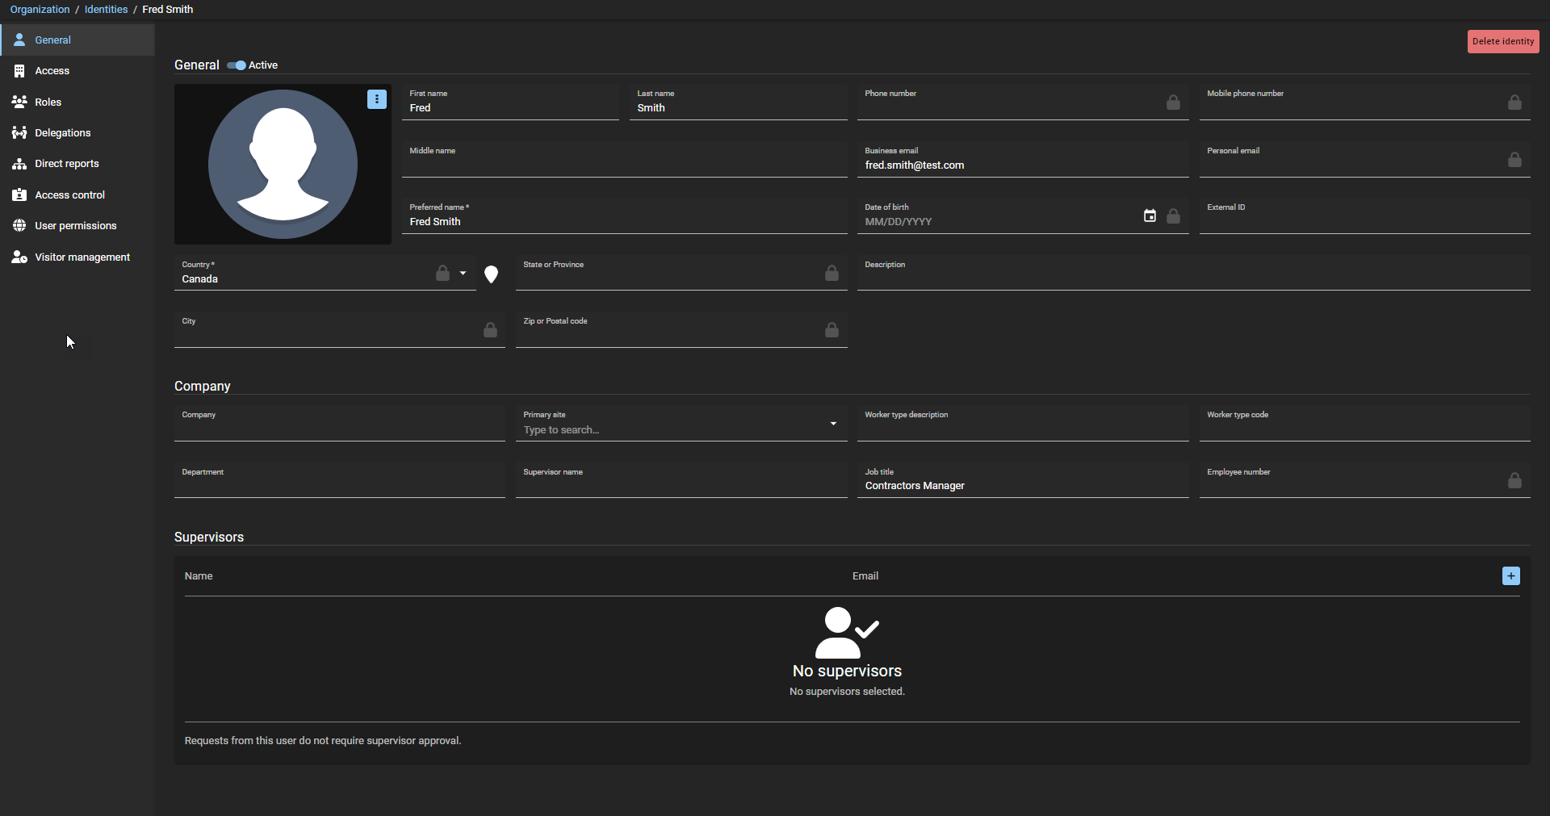The image size is (1550, 816).
Task: Click the map pin location icon
Action: 491,274
